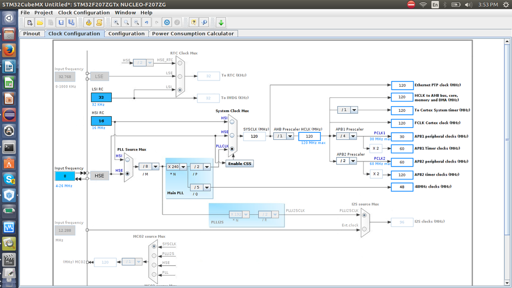Select HSI in the PLL Source Mux
Image resolution: width=512 pixels, height=288 pixels.
pyautogui.click(x=128, y=160)
